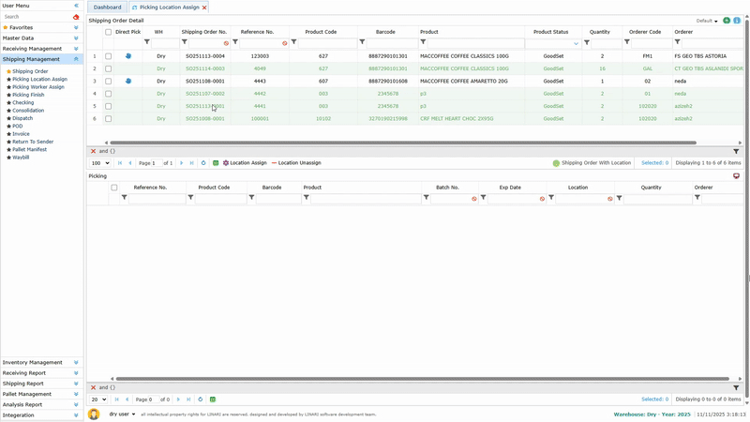Check the checkbox for row 1
This screenshot has width=750, height=422.
coord(109,56)
